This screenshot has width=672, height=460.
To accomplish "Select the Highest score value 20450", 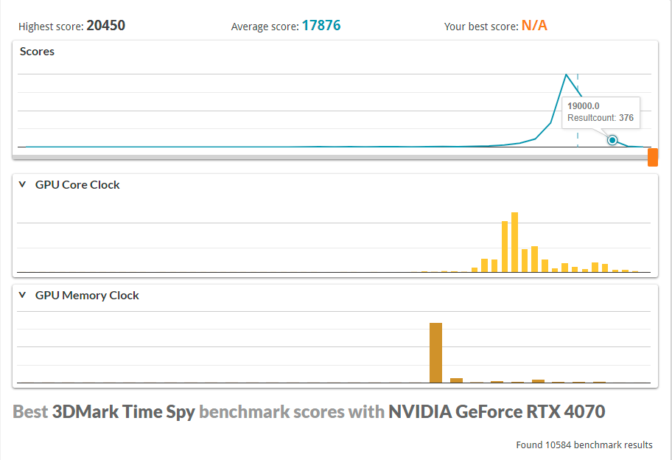I will tap(106, 26).
